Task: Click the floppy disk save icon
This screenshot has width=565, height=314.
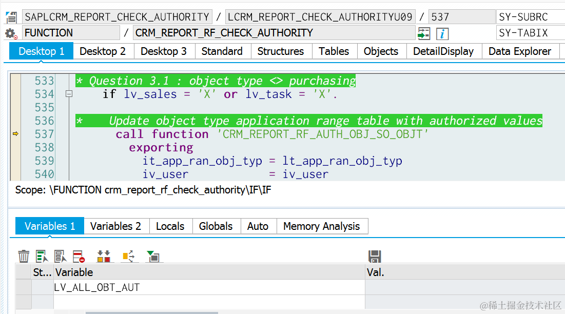Action: pos(375,257)
